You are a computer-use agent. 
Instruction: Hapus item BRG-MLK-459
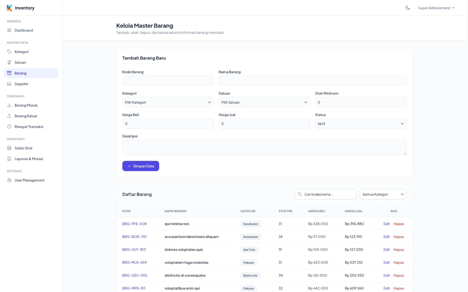pyautogui.click(x=399, y=263)
